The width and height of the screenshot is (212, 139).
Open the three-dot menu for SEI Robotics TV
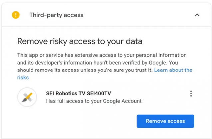[x=191, y=94]
